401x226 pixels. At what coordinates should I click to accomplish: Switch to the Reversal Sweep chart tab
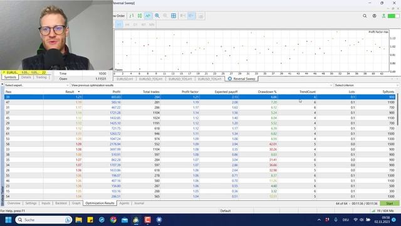click(x=241, y=79)
